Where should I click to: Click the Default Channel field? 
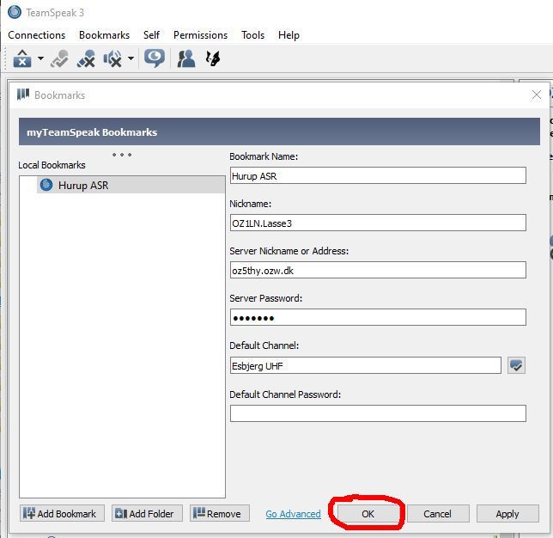coord(366,365)
